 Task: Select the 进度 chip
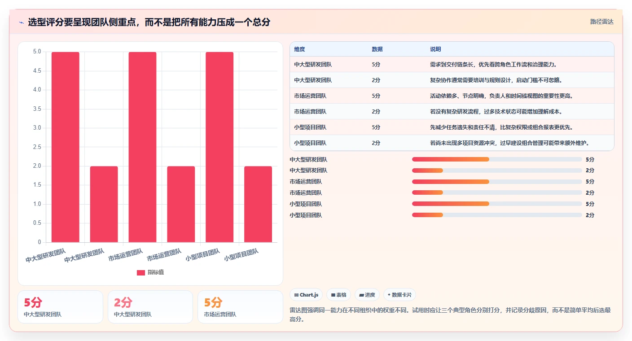click(367, 295)
